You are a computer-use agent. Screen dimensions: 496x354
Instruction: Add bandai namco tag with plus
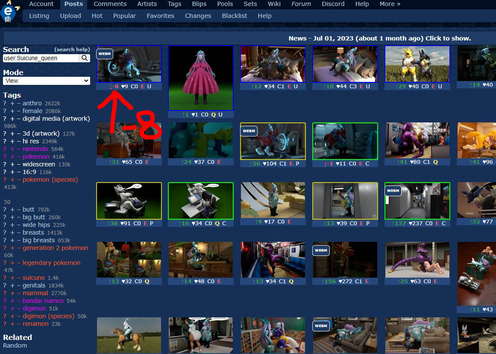[x=12, y=301]
